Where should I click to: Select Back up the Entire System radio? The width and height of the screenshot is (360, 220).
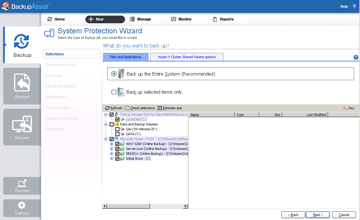tap(114, 74)
